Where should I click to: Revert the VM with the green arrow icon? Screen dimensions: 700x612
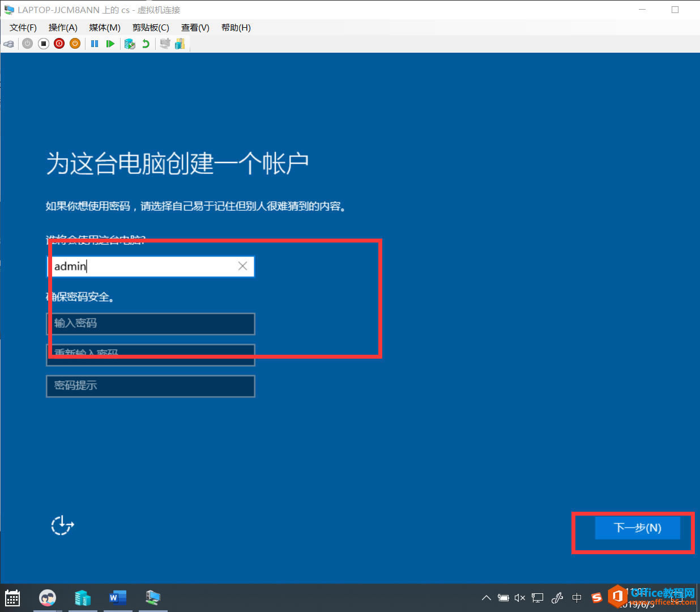tap(146, 44)
